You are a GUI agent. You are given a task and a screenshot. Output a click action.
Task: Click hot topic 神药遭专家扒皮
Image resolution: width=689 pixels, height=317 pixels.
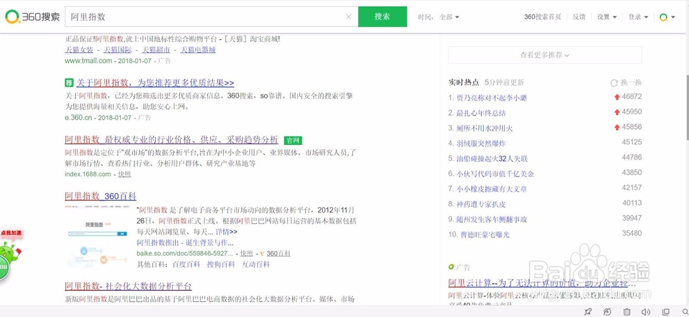481,204
